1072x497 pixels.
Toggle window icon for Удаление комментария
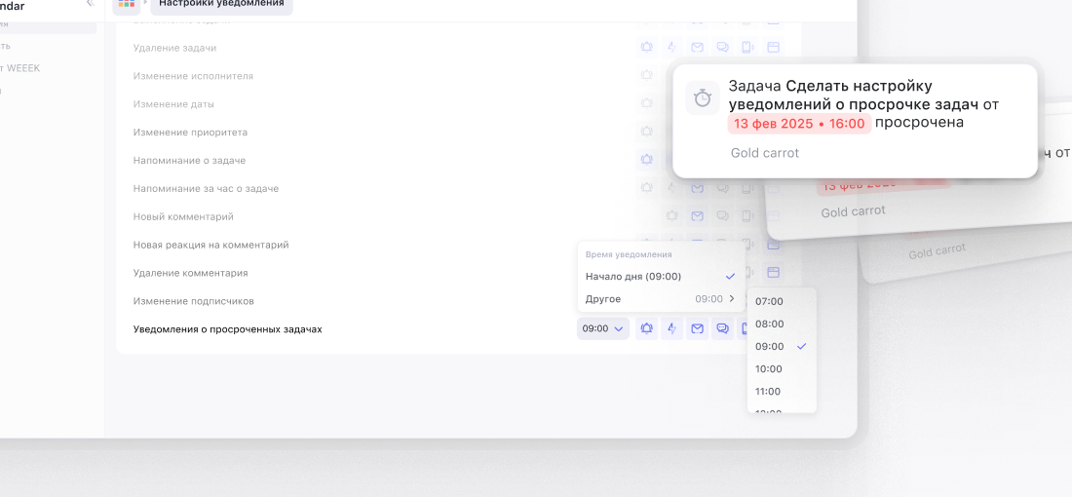coord(773,272)
